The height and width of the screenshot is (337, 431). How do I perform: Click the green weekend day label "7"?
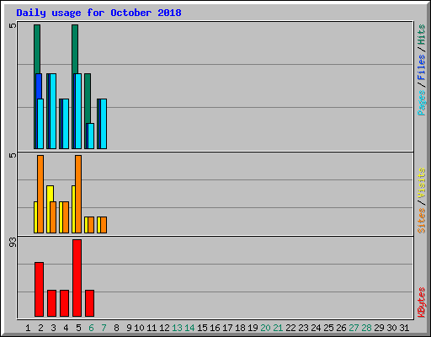coord(104,328)
